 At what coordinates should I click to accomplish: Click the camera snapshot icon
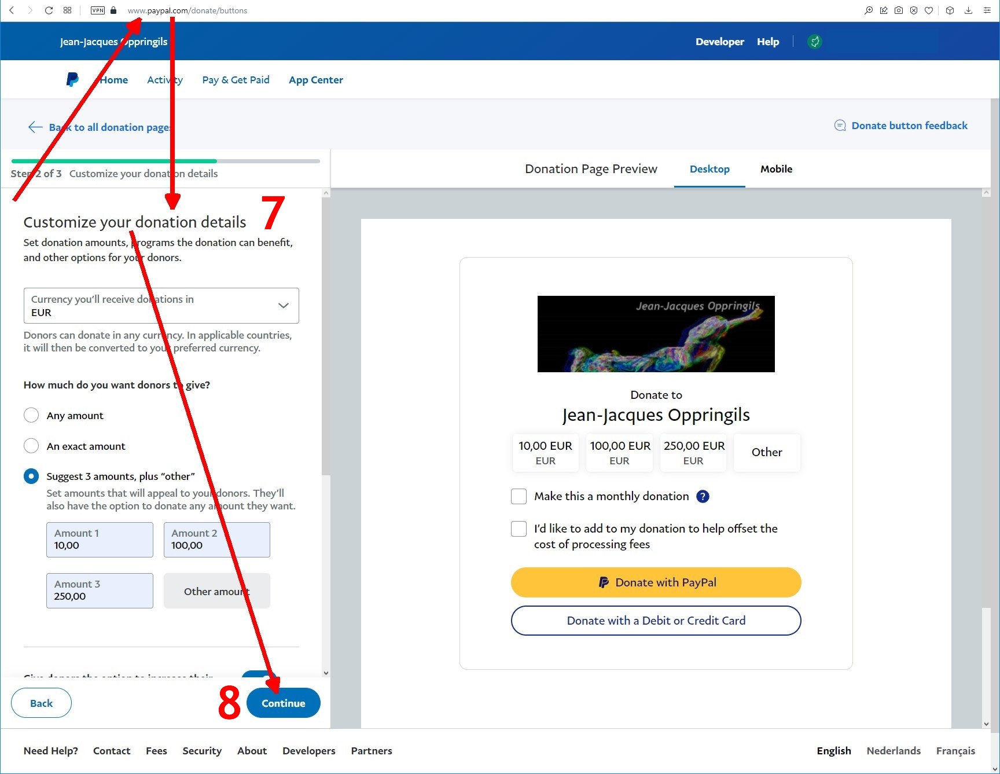coord(899,10)
